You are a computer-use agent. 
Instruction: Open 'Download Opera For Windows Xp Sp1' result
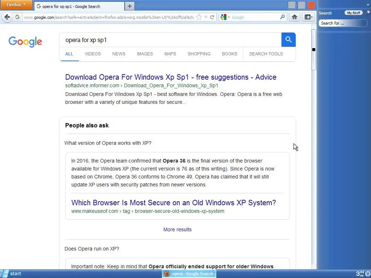(x=171, y=77)
